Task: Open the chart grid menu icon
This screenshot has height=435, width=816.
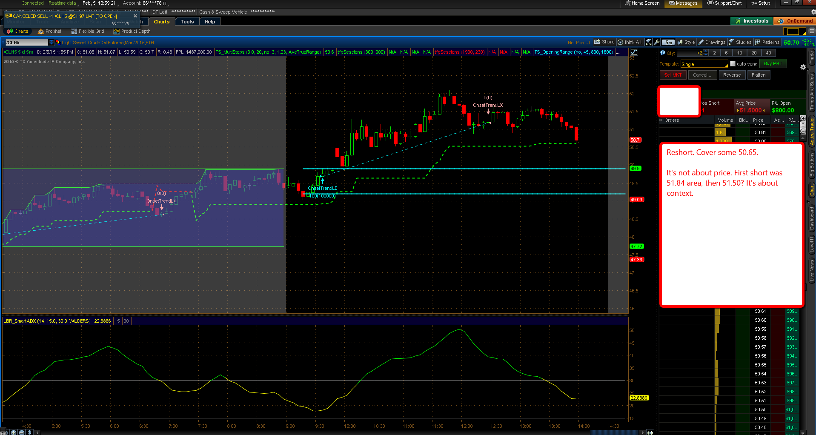Action: pos(811,31)
